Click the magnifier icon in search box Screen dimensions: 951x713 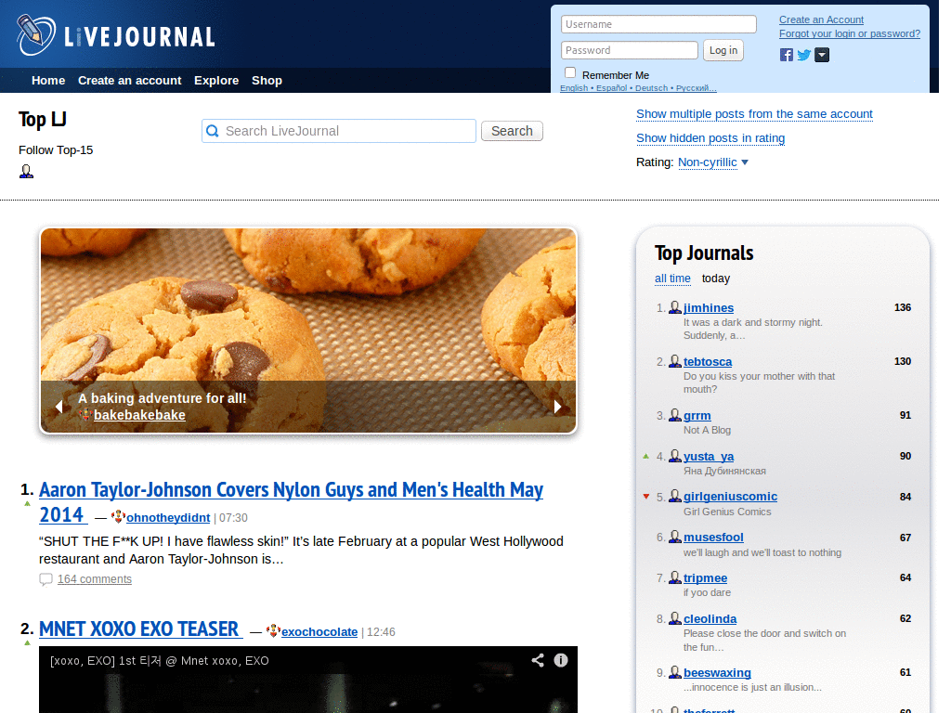point(213,131)
